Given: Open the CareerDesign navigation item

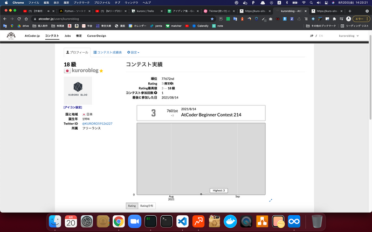Looking at the screenshot, I should tap(97, 36).
